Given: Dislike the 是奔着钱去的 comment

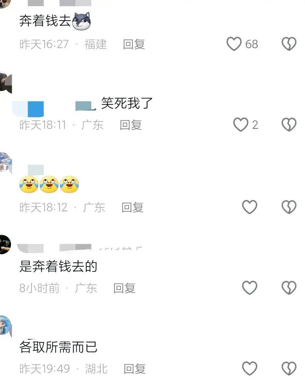Looking at the screenshot, I should pyautogui.click(x=289, y=288).
